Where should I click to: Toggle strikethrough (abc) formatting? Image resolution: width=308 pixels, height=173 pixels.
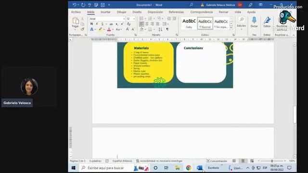click(111, 24)
